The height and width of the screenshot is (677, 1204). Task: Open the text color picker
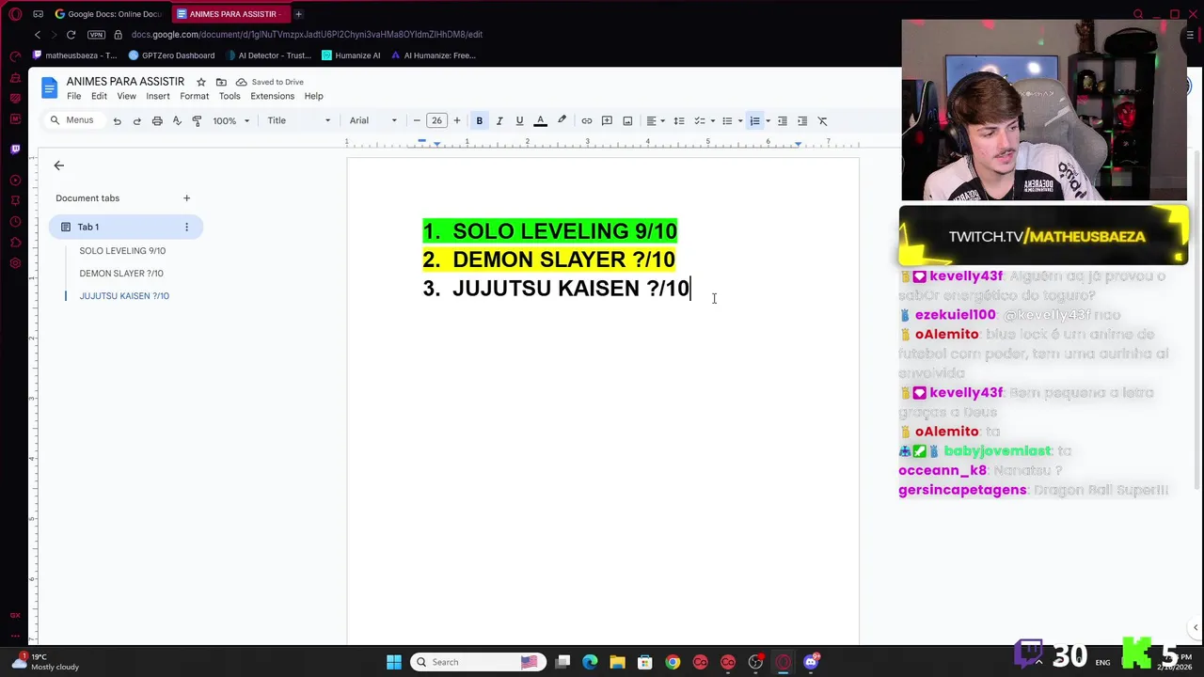point(540,120)
